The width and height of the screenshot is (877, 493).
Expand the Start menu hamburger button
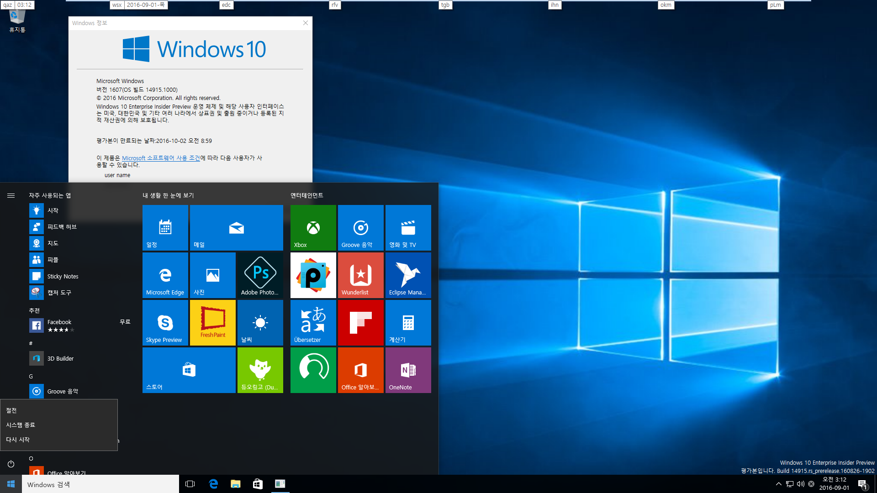pyautogui.click(x=11, y=195)
